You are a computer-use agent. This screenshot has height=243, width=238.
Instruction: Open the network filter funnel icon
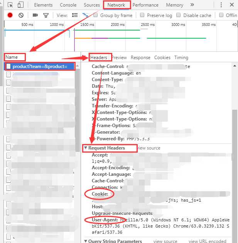click(46, 15)
